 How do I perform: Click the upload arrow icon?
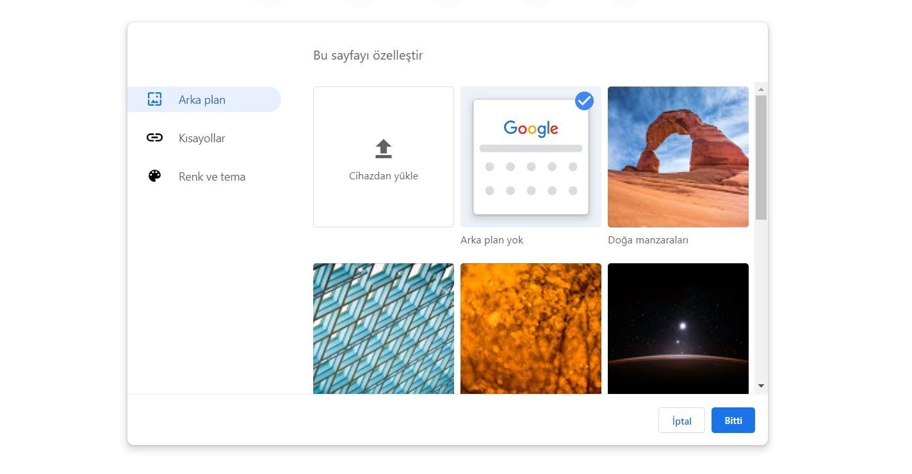click(383, 149)
